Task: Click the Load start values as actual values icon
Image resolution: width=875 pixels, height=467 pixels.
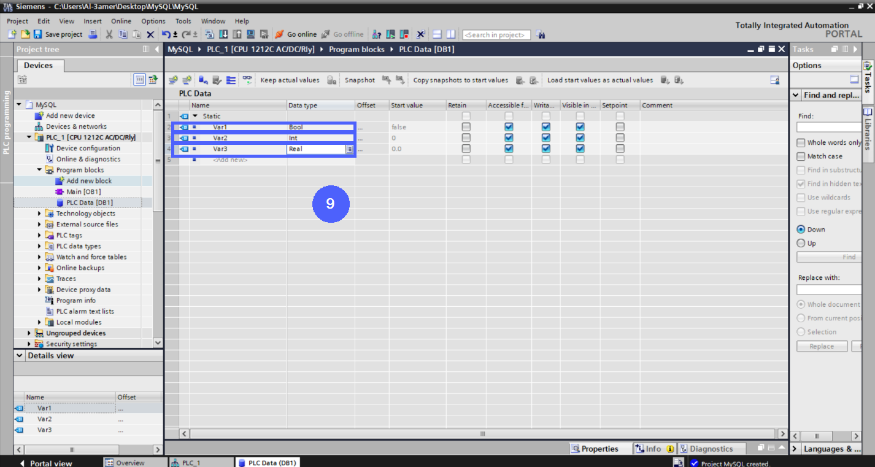Action: [666, 80]
